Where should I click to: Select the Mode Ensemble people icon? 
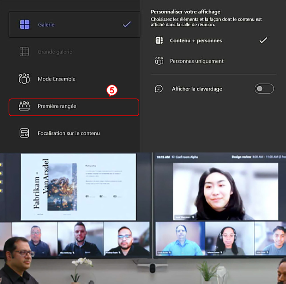click(x=24, y=79)
